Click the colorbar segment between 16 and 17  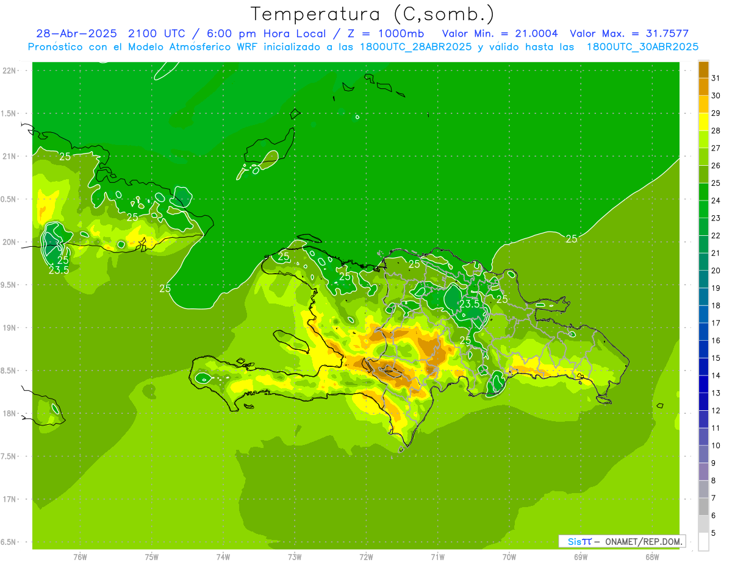click(703, 332)
